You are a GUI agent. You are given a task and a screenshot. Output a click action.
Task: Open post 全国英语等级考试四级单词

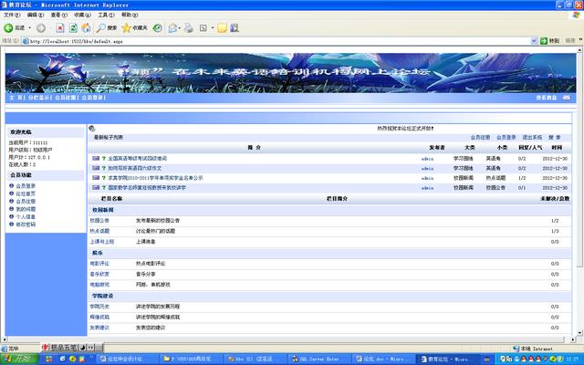138,158
